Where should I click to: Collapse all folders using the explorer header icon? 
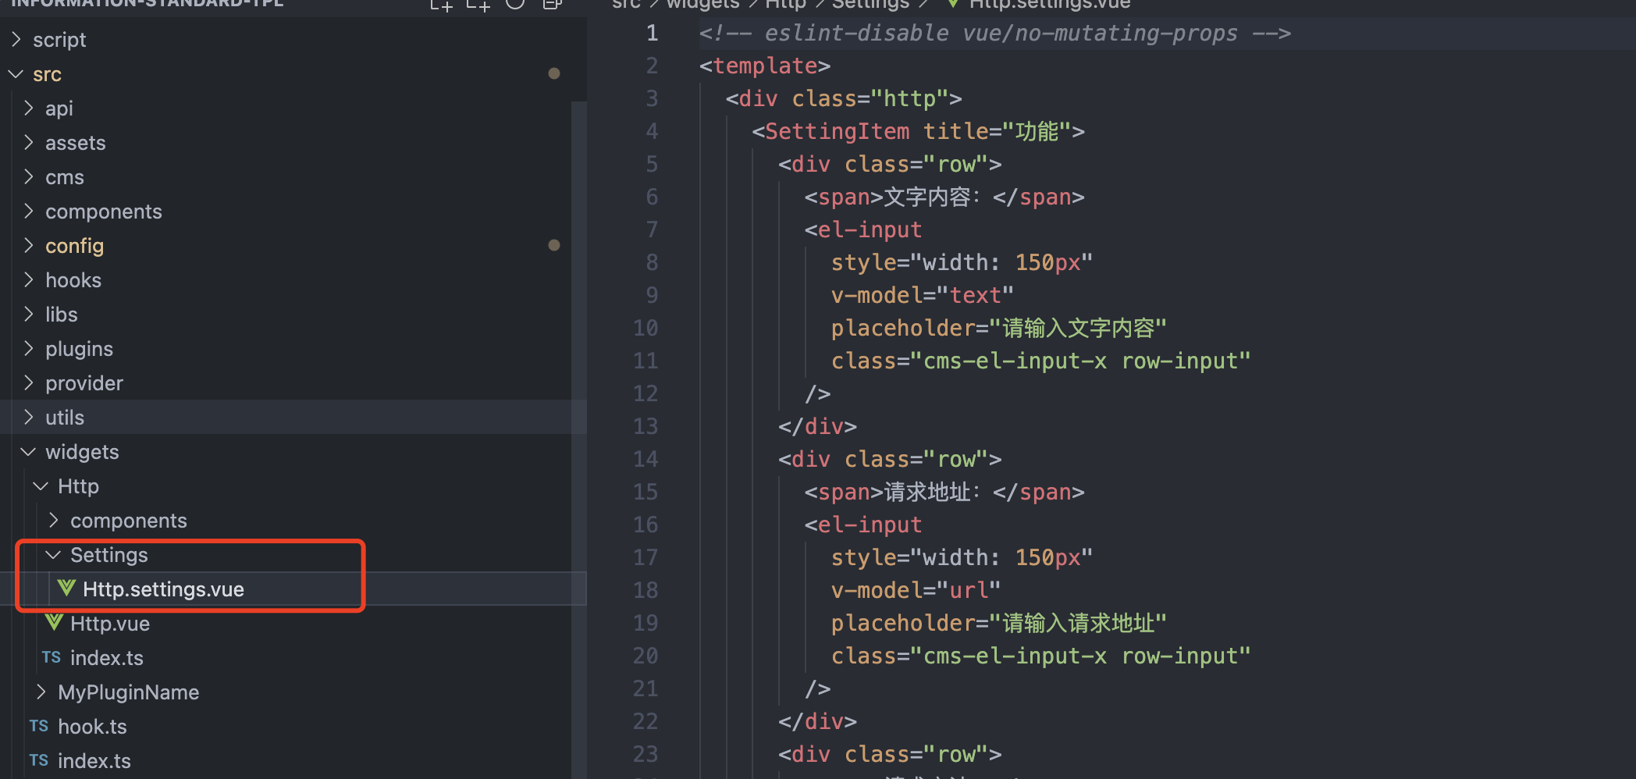tap(553, 5)
